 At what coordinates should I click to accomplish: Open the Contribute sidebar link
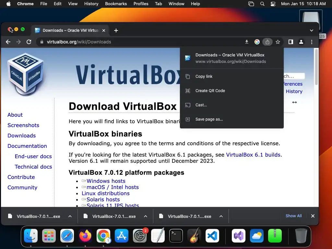[x=21, y=177]
